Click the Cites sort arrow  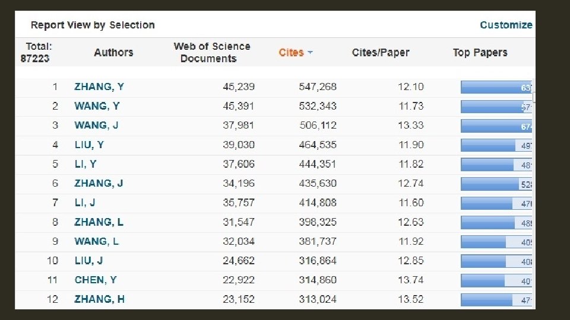pyautogui.click(x=311, y=53)
